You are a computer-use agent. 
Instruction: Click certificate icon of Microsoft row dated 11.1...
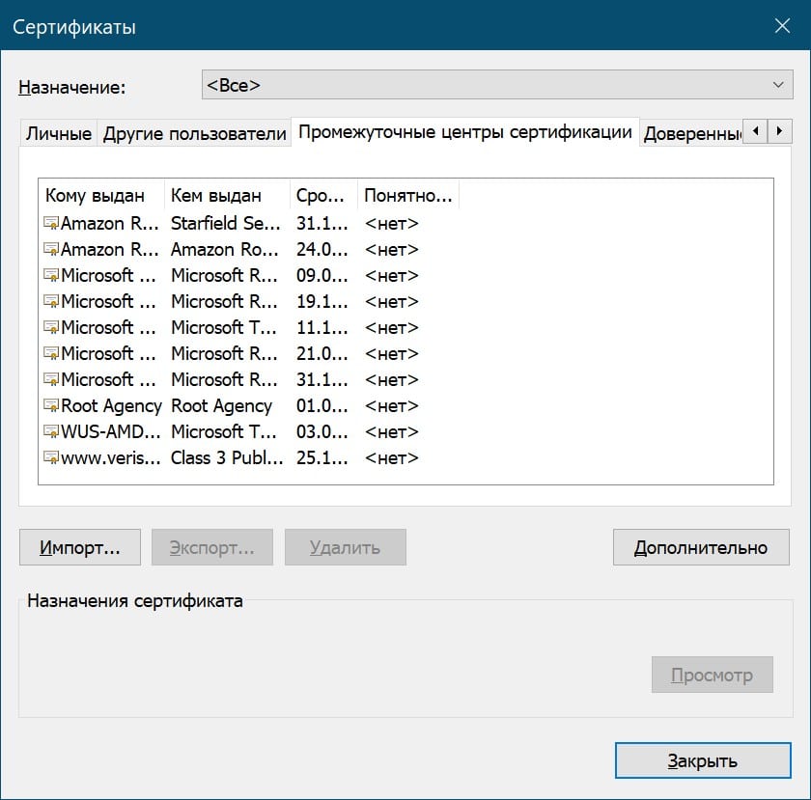coord(51,327)
